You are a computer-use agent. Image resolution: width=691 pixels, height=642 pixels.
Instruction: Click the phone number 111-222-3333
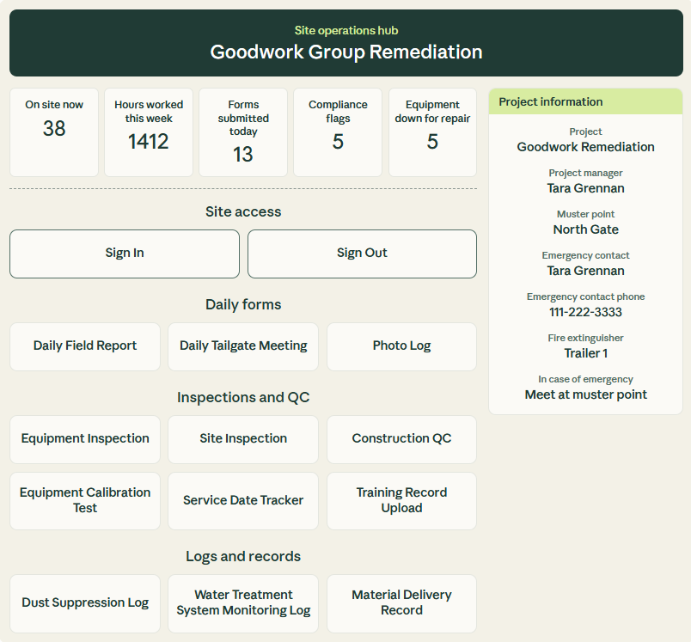point(585,312)
